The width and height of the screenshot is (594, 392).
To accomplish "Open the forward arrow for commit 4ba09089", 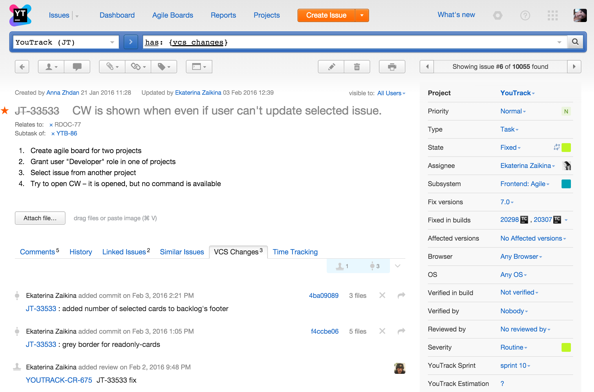I will pos(402,295).
